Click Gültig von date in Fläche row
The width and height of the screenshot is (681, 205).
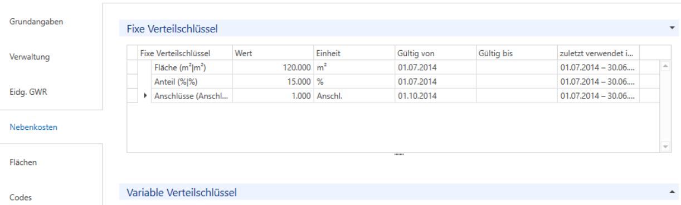pos(435,67)
